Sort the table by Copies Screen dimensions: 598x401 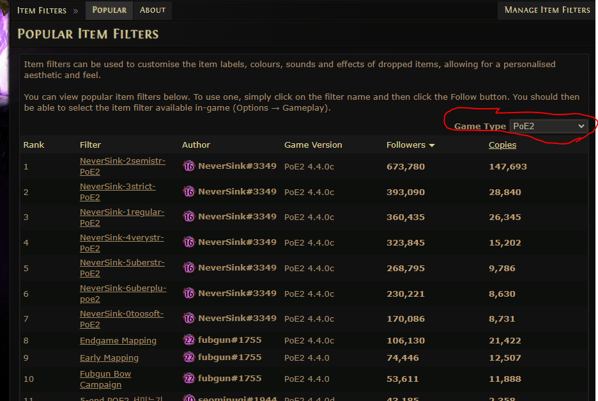tap(502, 145)
